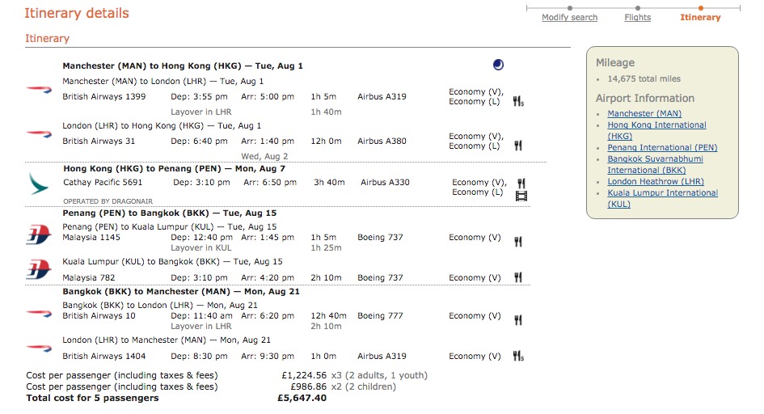Click the meal icon for British Airways 1399

click(518, 101)
